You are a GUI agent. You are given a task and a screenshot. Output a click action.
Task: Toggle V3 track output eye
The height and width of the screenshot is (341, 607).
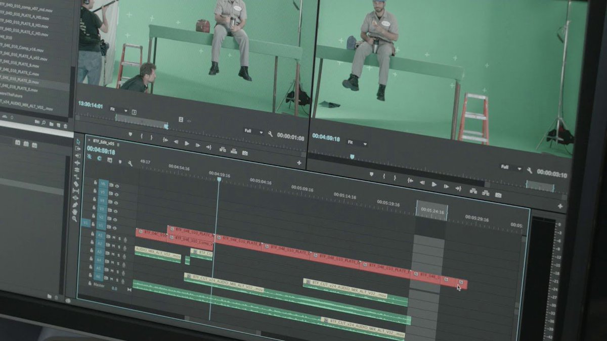pos(115,211)
